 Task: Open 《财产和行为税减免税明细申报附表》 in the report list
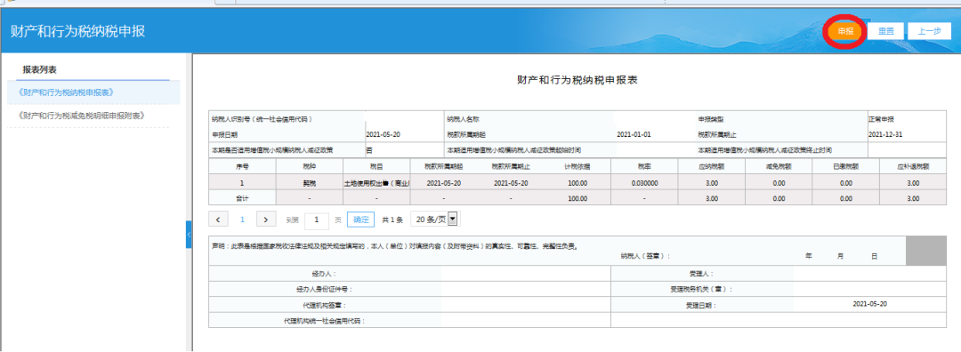(82, 115)
